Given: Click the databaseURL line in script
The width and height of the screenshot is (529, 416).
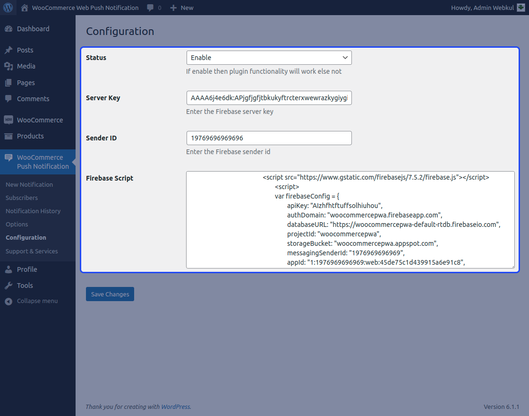Looking at the screenshot, I should tap(394, 225).
